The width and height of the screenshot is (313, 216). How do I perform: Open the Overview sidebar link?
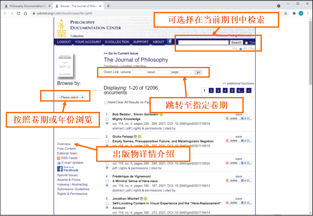(64, 144)
